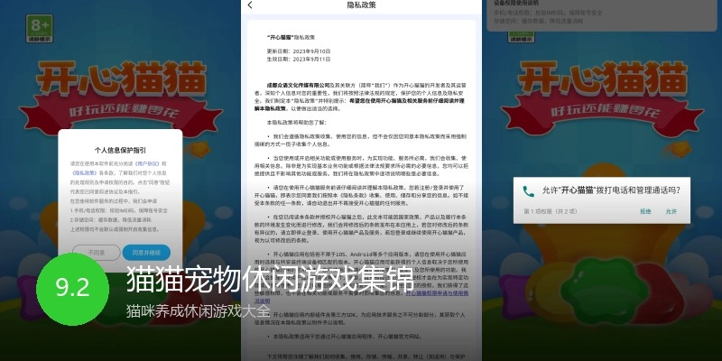Click the 个人信息保护指引 dialog heading
The width and height of the screenshot is (722, 361).
coord(120,150)
